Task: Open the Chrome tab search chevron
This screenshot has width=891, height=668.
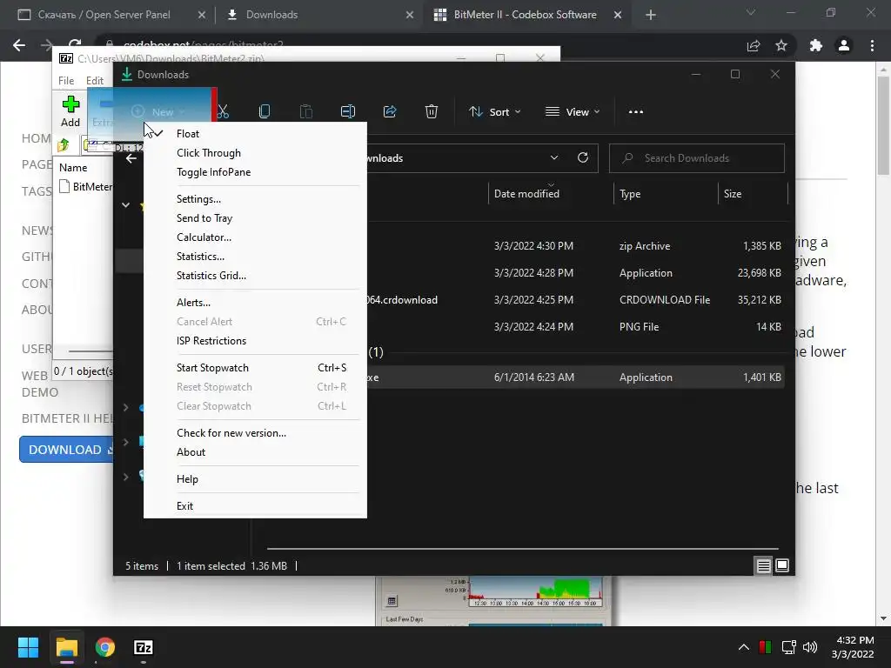Action: point(751,12)
